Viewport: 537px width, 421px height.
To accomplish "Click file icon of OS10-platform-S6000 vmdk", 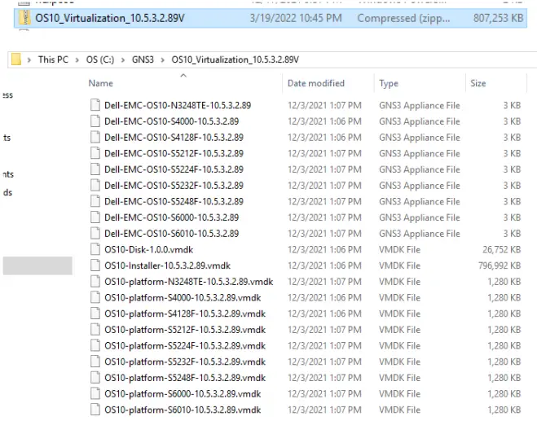I will click(x=95, y=393).
